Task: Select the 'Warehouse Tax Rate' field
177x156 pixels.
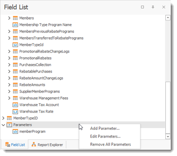Action: coord(36,111)
